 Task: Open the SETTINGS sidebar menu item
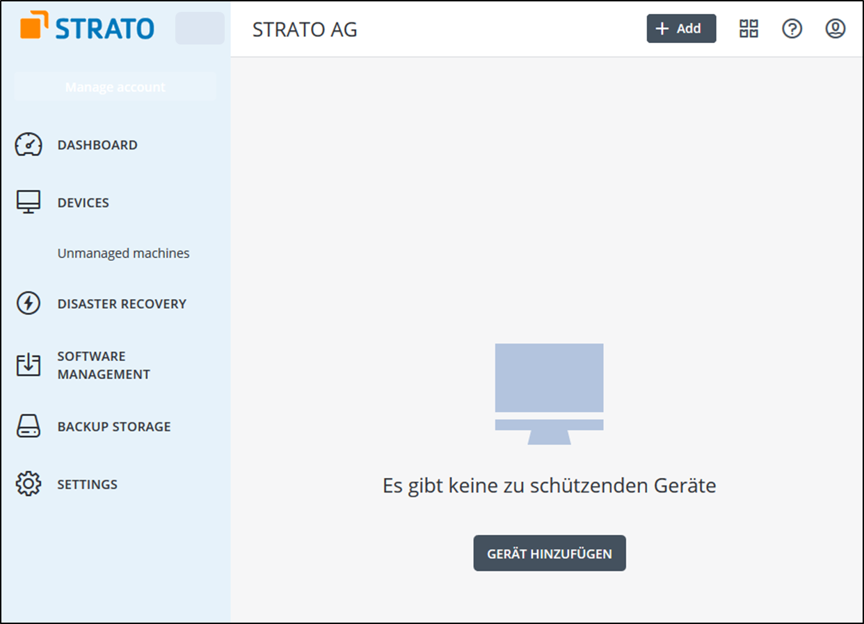tap(87, 484)
